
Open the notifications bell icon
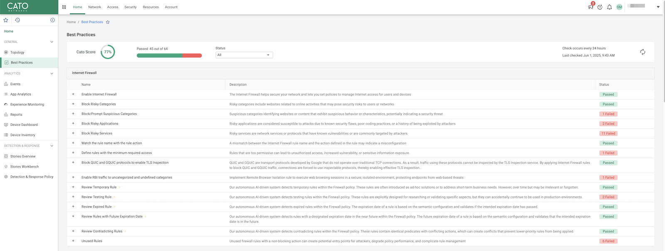pyautogui.click(x=609, y=7)
